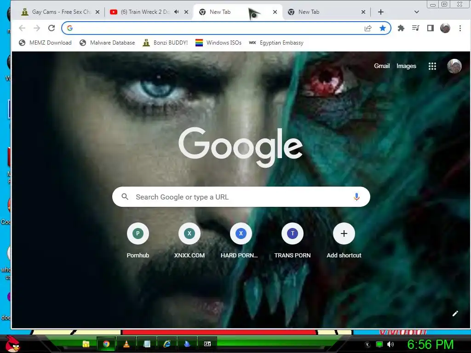Open the Windows ISOs bookmark
The width and height of the screenshot is (471, 353).
[218, 43]
